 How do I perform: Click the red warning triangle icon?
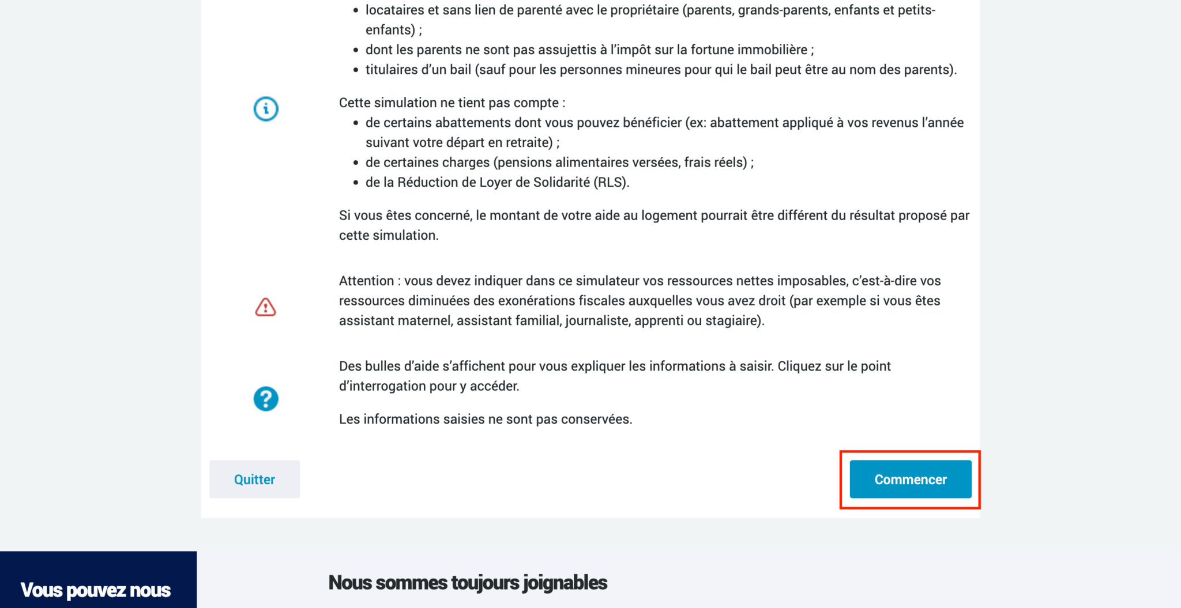[266, 307]
